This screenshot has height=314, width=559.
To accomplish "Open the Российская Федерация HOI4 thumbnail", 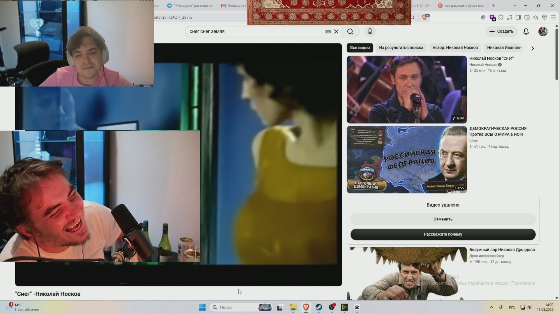I will pyautogui.click(x=407, y=160).
